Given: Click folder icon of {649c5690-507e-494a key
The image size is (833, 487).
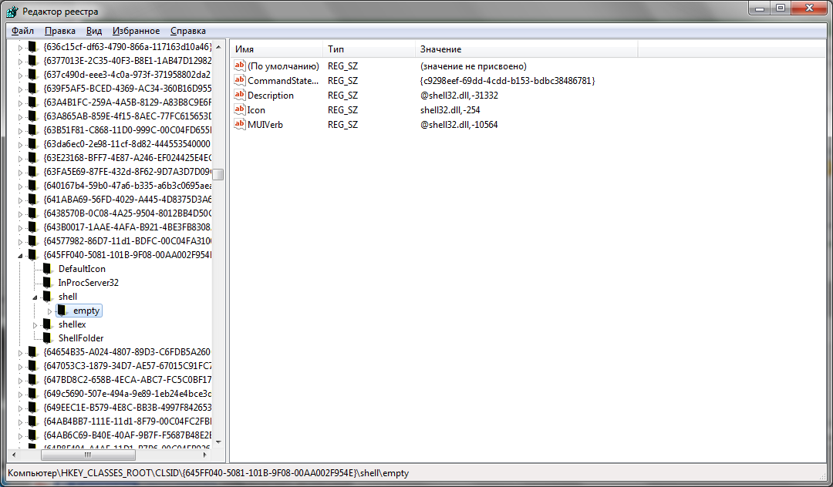Looking at the screenshot, I should (x=32, y=393).
